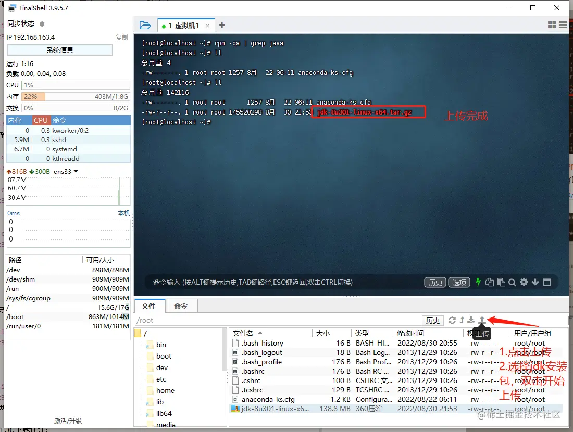Click the scroll-to-bottom arrow icon
Viewport: 573px width, 432px height.
535,282
